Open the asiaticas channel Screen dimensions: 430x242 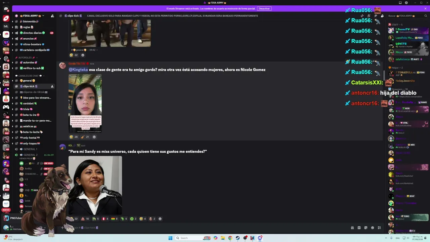click(34, 126)
